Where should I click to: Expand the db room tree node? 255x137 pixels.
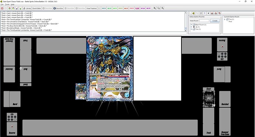[x=191, y=27]
